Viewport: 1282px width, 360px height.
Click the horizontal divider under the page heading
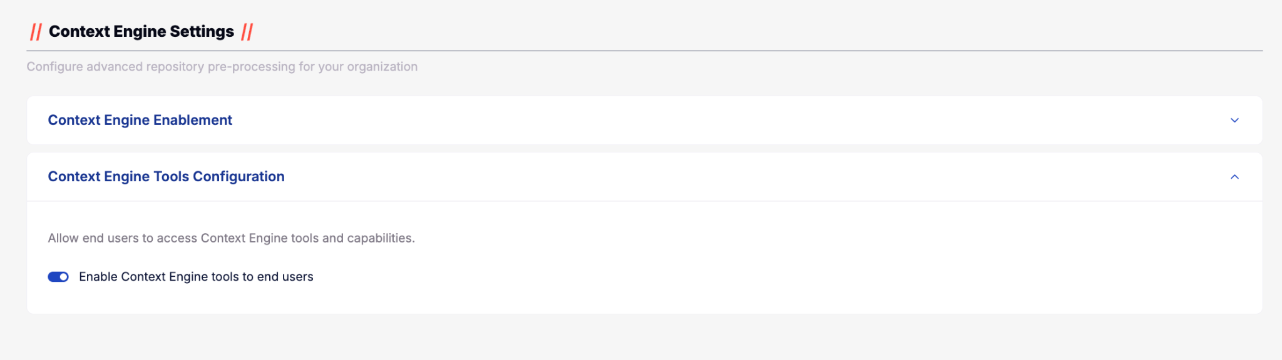644,51
